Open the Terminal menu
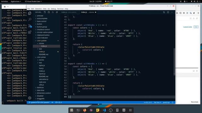 tap(60, 9)
